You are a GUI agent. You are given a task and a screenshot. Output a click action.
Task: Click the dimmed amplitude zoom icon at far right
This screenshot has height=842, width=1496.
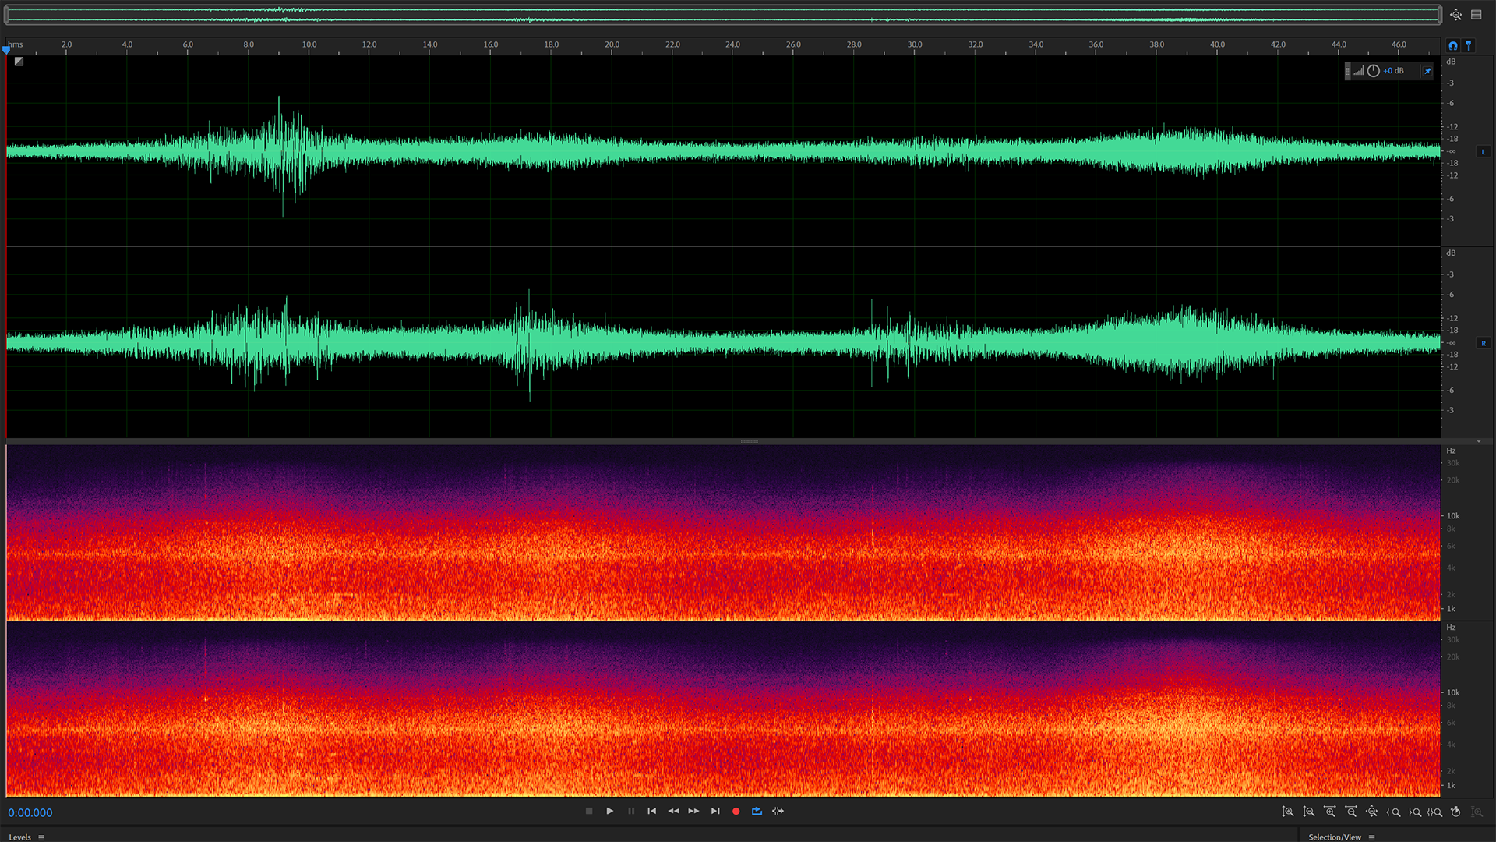[x=1477, y=812]
